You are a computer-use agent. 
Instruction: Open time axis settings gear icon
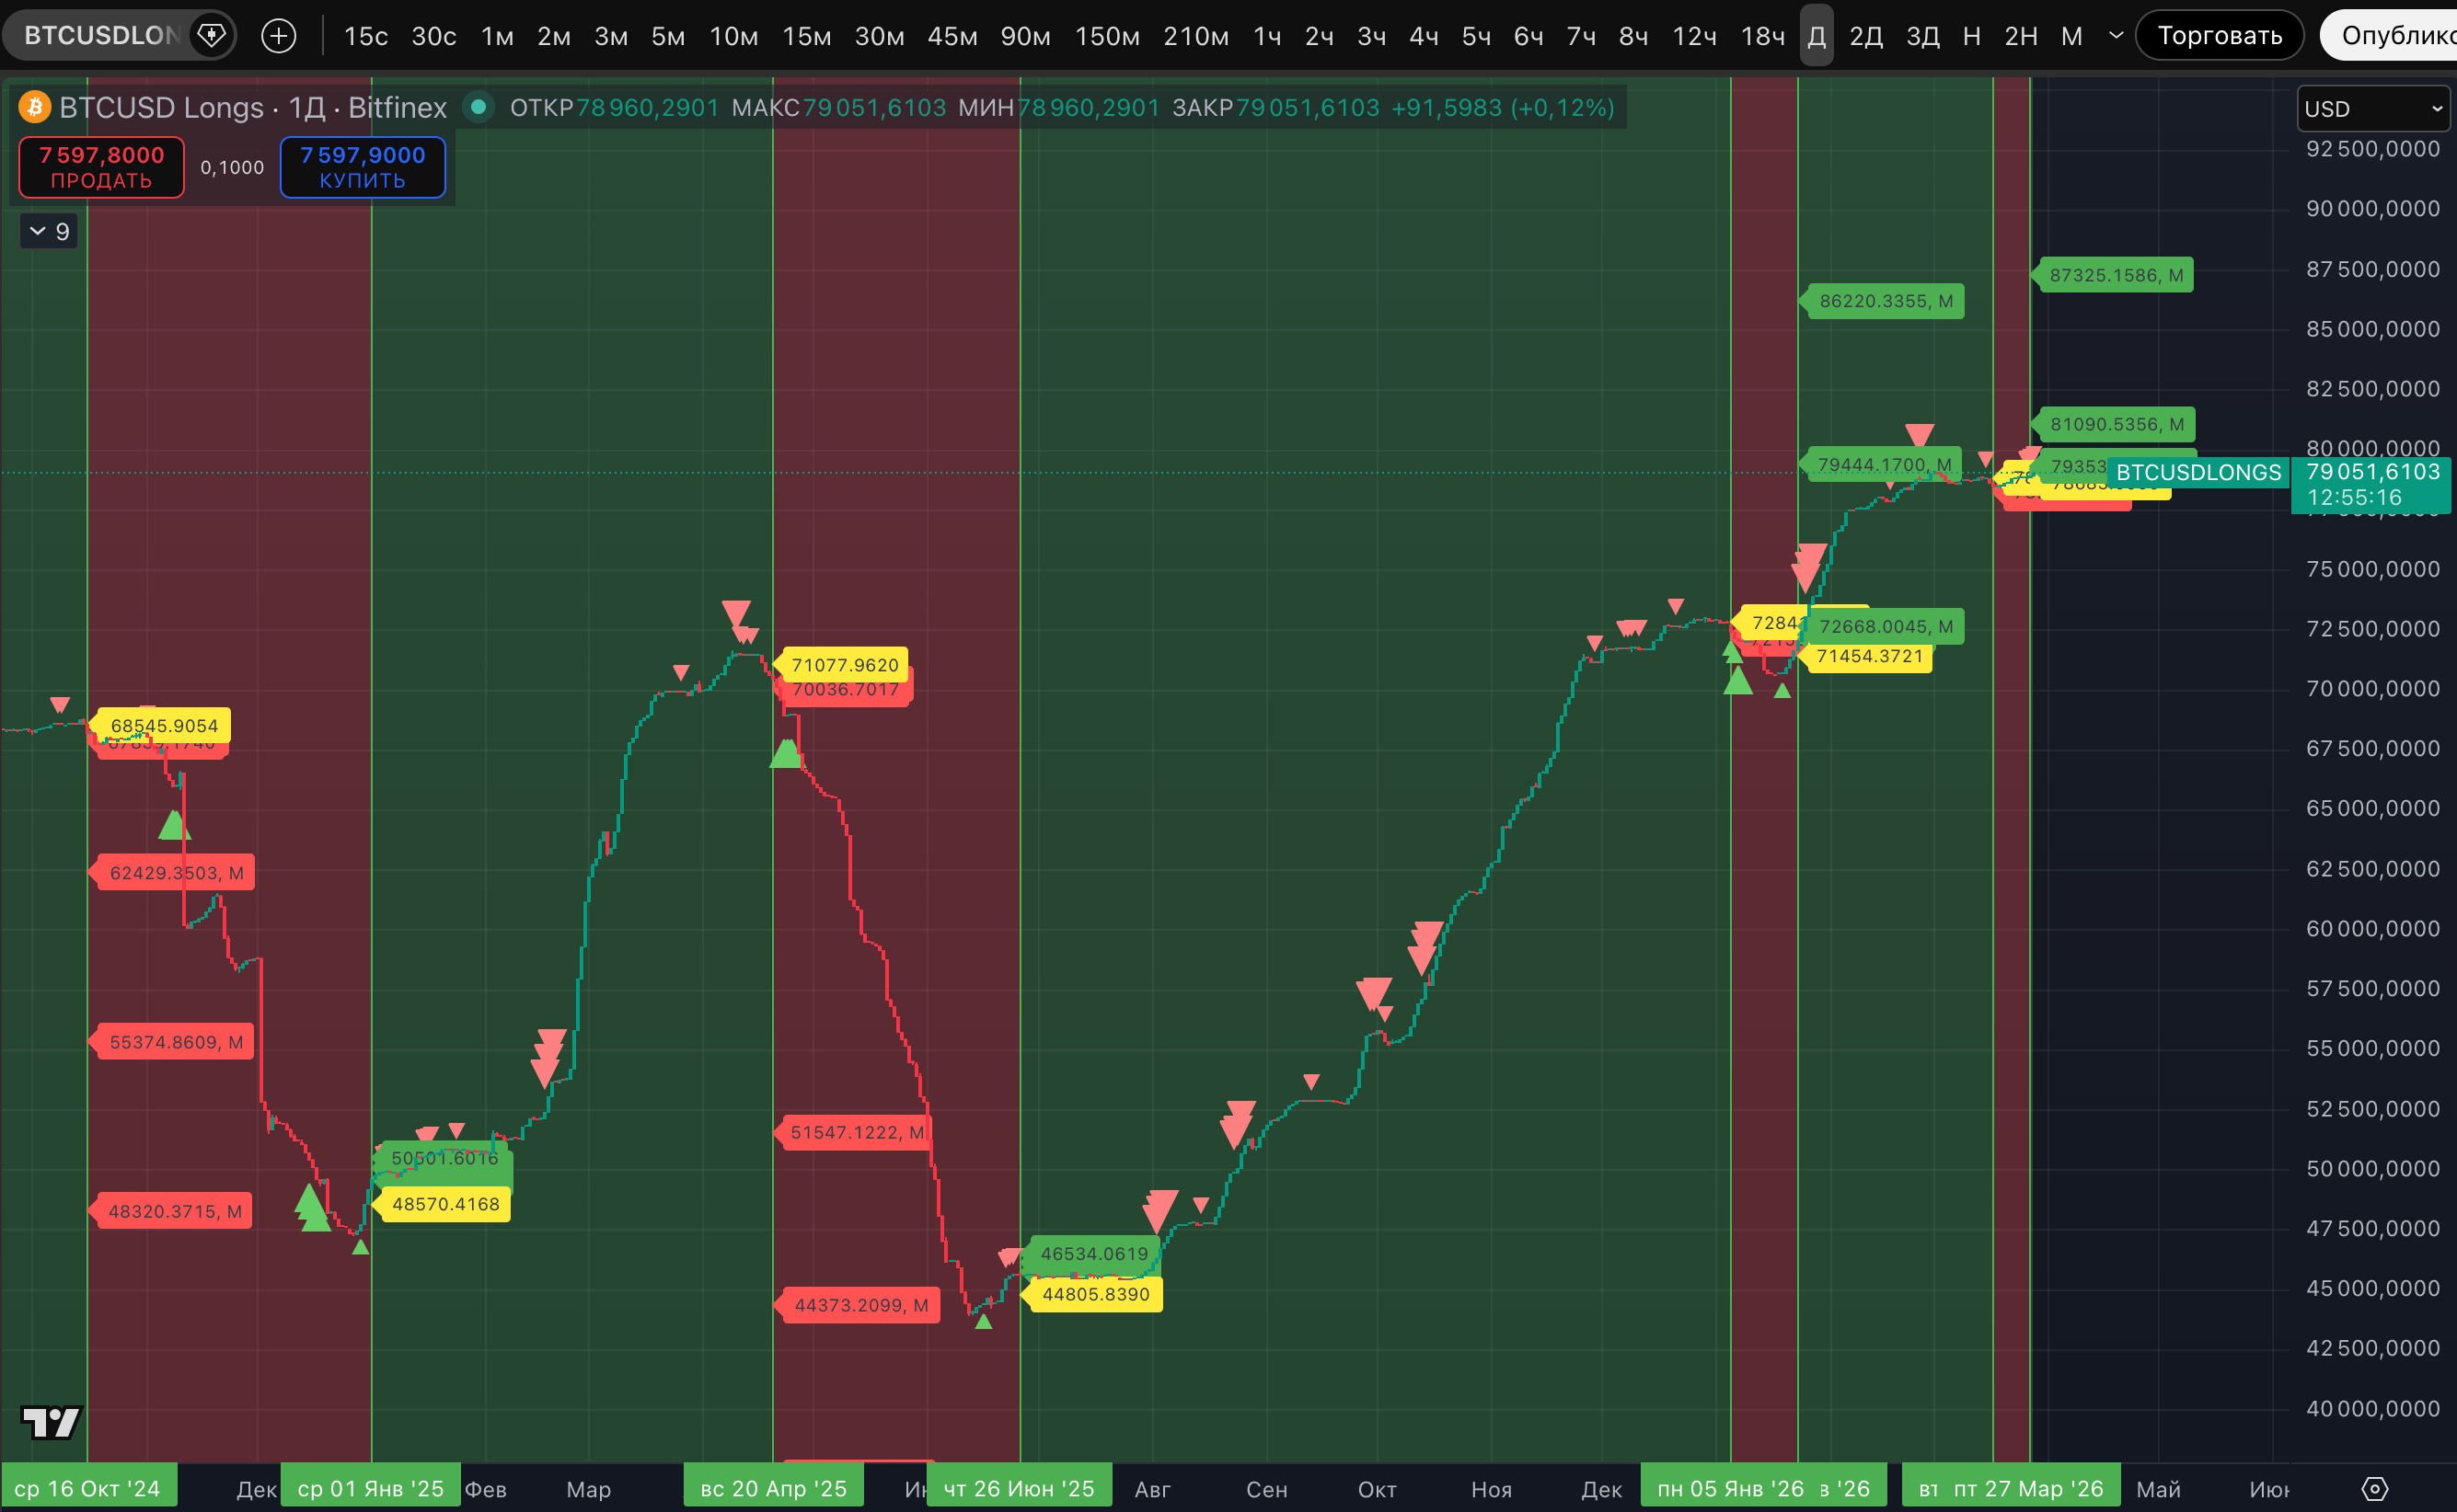coord(2374,1489)
